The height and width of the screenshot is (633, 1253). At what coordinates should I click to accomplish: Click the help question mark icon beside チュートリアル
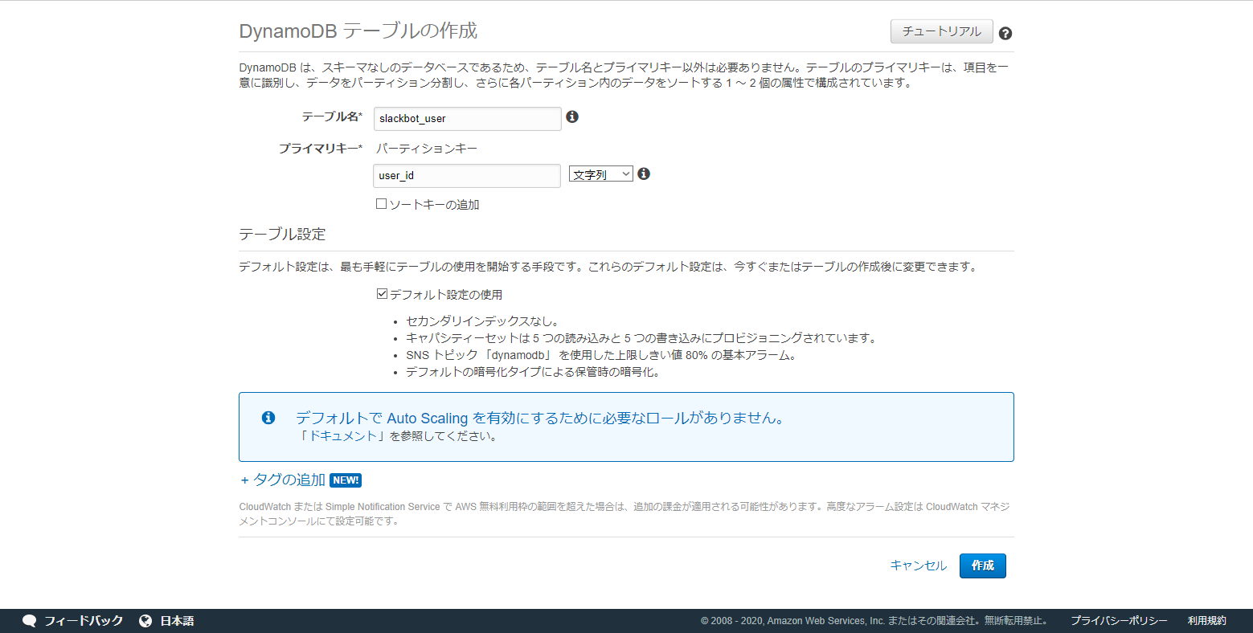click(x=1005, y=33)
